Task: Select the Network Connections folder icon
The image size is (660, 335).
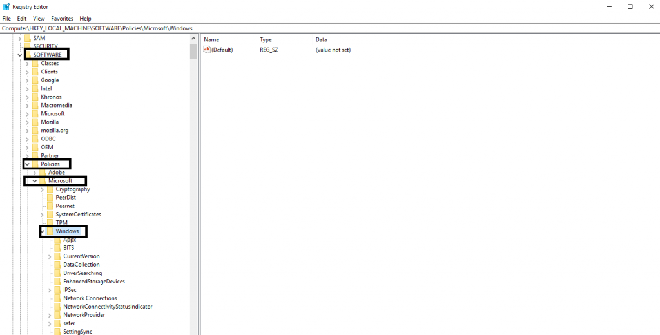Action: click(57, 298)
